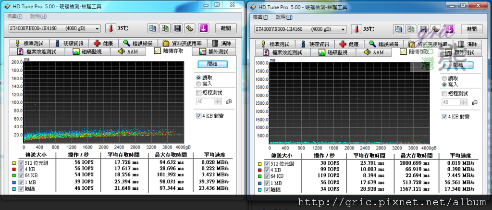Toggle 64 KB row checkbox in right window

(267, 176)
